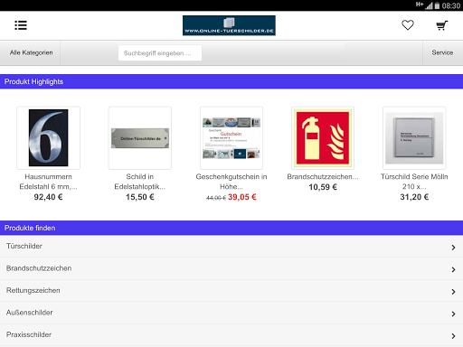Viewport: 463px width, 347px height.
Task: Tap the signal strength status icon
Action: [429, 5]
